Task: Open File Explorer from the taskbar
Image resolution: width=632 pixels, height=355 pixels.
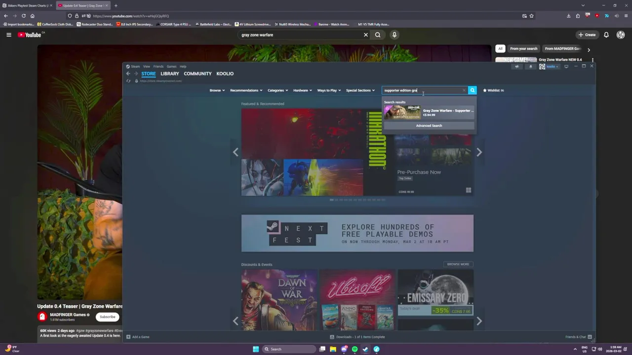Action: click(333, 349)
